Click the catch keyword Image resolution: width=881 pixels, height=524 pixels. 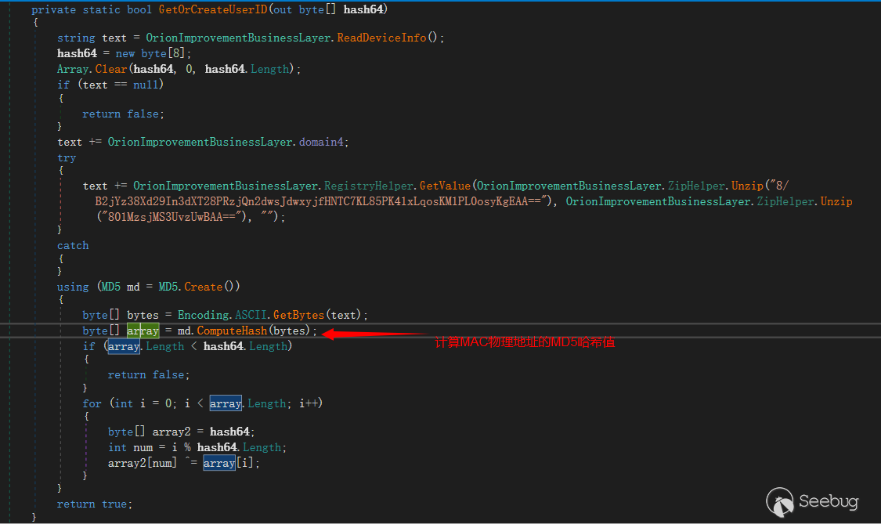tap(73, 245)
